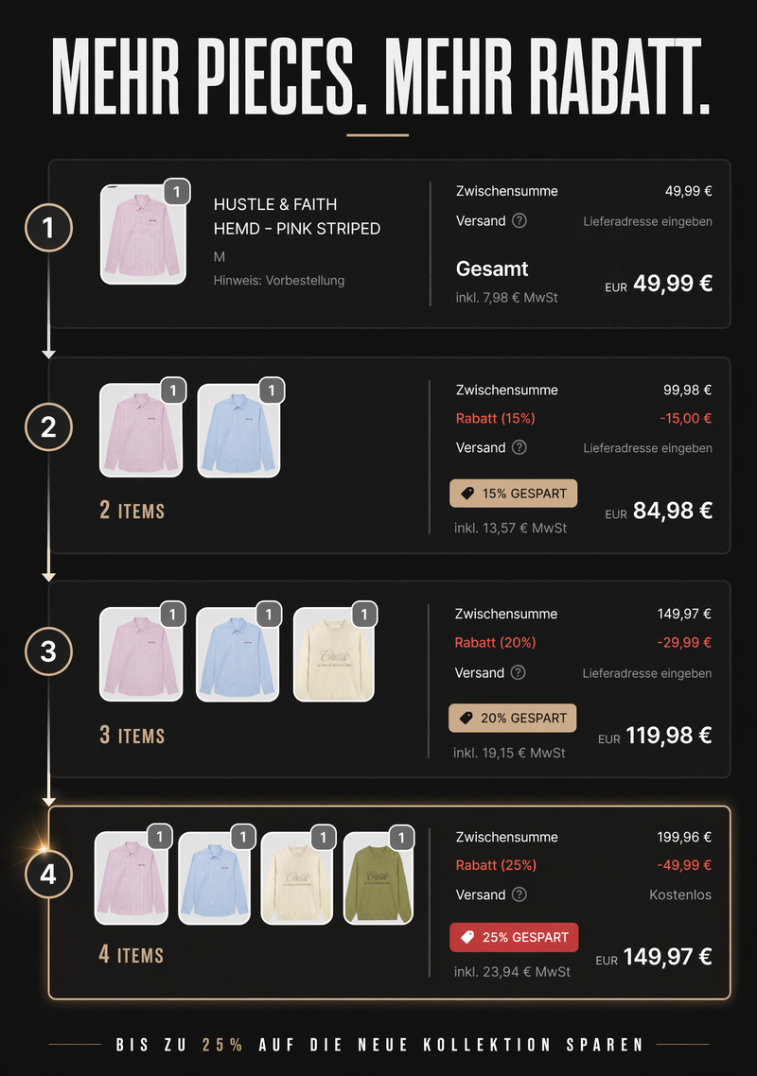757x1076 pixels.
Task: Click the red Rabatt (25%) label
Action: point(496,865)
